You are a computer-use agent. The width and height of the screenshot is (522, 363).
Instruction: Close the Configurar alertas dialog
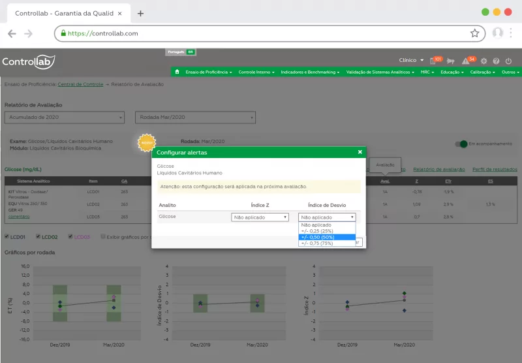360,152
